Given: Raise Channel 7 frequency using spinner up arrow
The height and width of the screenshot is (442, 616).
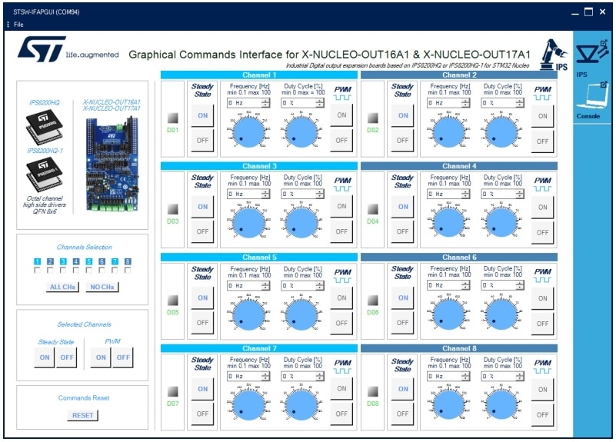Looking at the screenshot, I should (265, 374).
